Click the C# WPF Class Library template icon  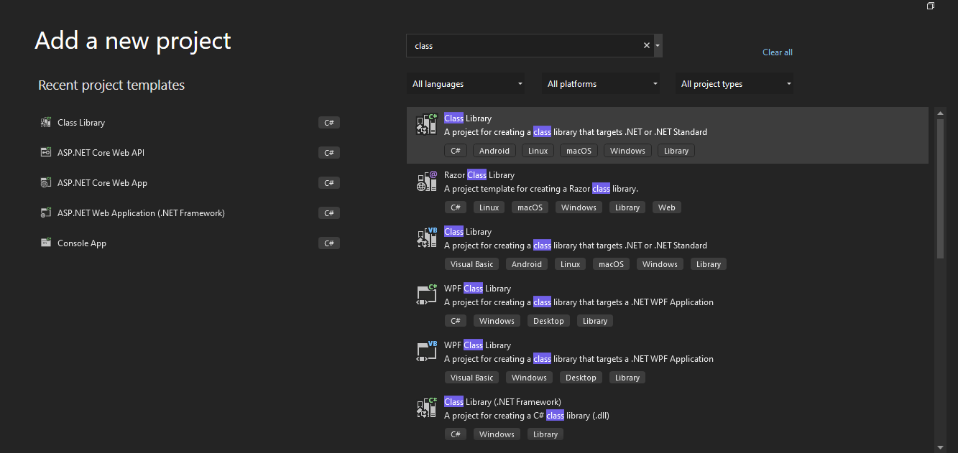click(427, 294)
